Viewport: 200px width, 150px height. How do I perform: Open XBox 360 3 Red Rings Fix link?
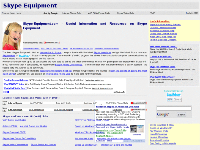tap(163, 37)
